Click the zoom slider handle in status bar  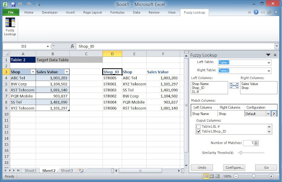tap(254, 176)
